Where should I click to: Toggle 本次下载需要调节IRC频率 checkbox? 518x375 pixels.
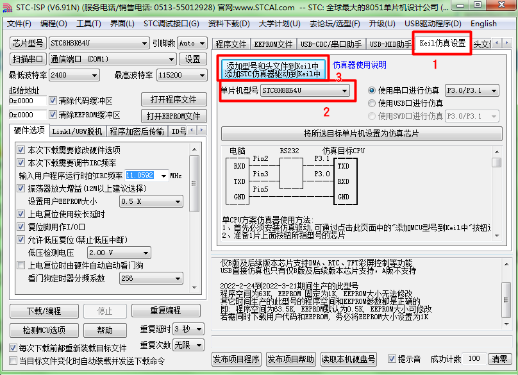point(21,163)
